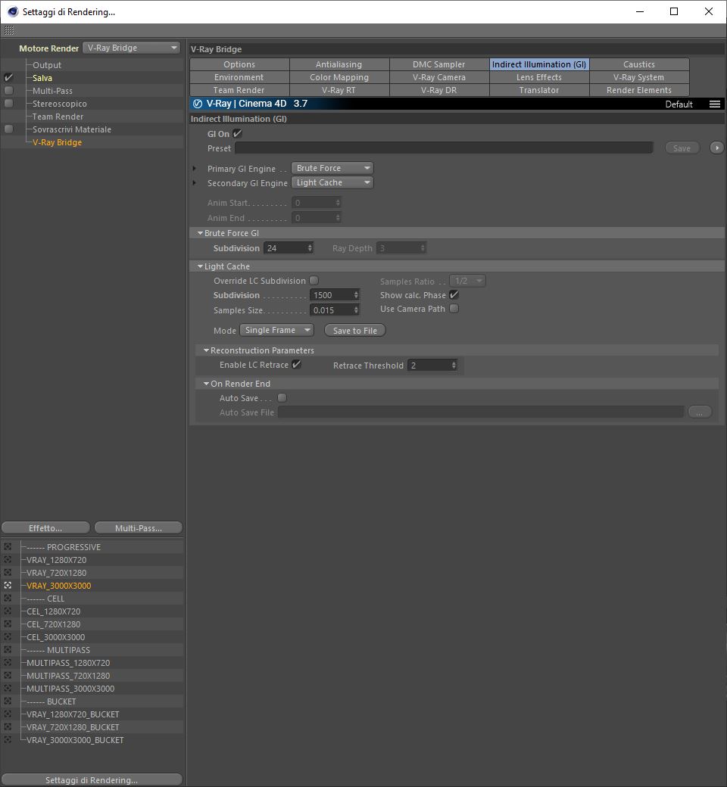Click the dotted grip icon below the title bar

click(x=9, y=30)
